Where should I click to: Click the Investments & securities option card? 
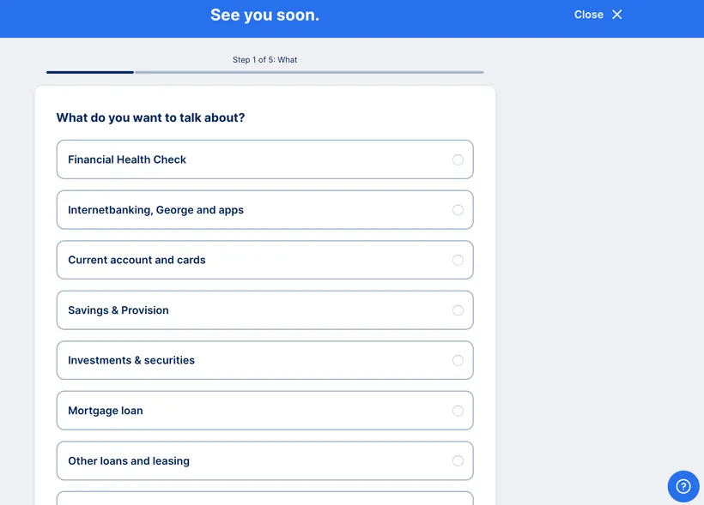(x=264, y=360)
